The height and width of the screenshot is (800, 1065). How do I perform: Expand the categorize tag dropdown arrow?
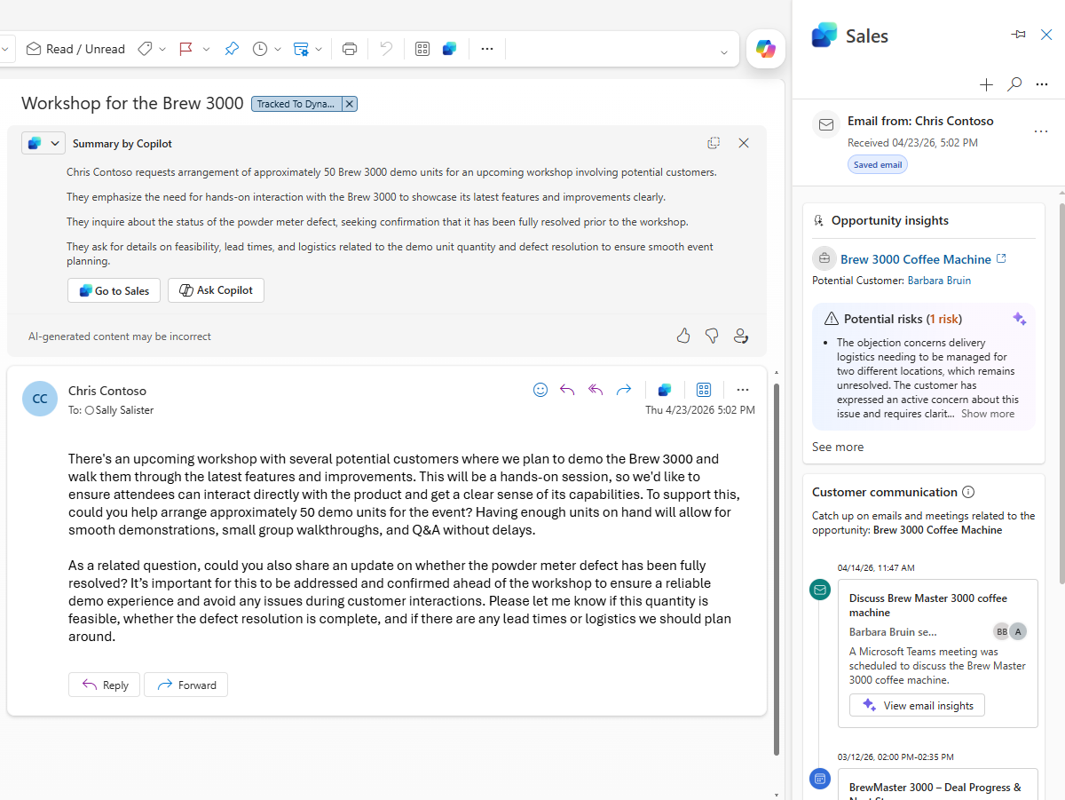[x=162, y=49]
